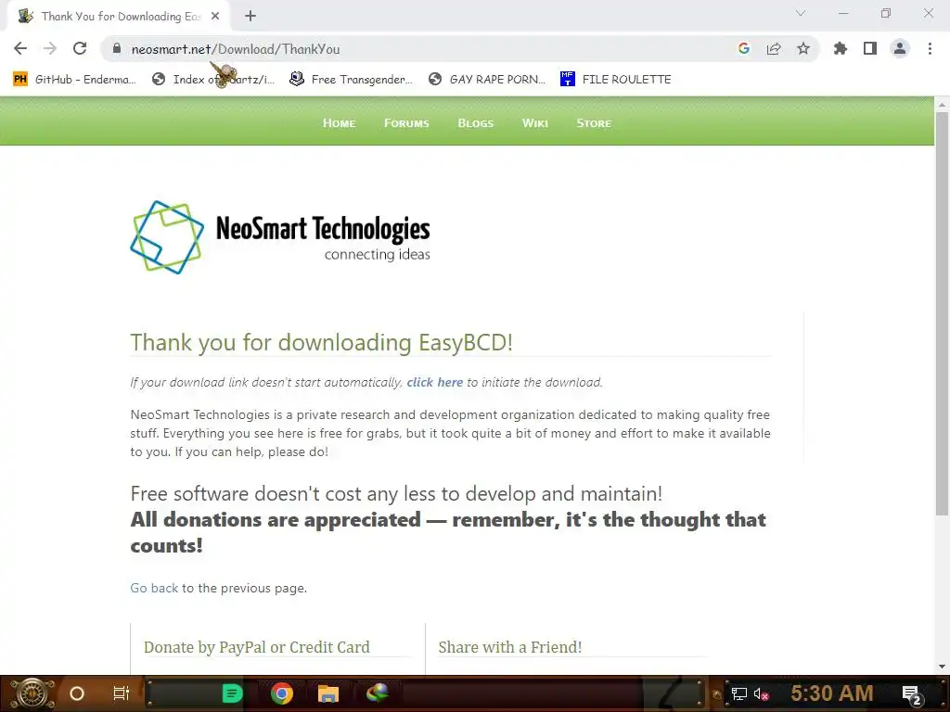
Task: Open the Forums nav item
Action: point(406,123)
